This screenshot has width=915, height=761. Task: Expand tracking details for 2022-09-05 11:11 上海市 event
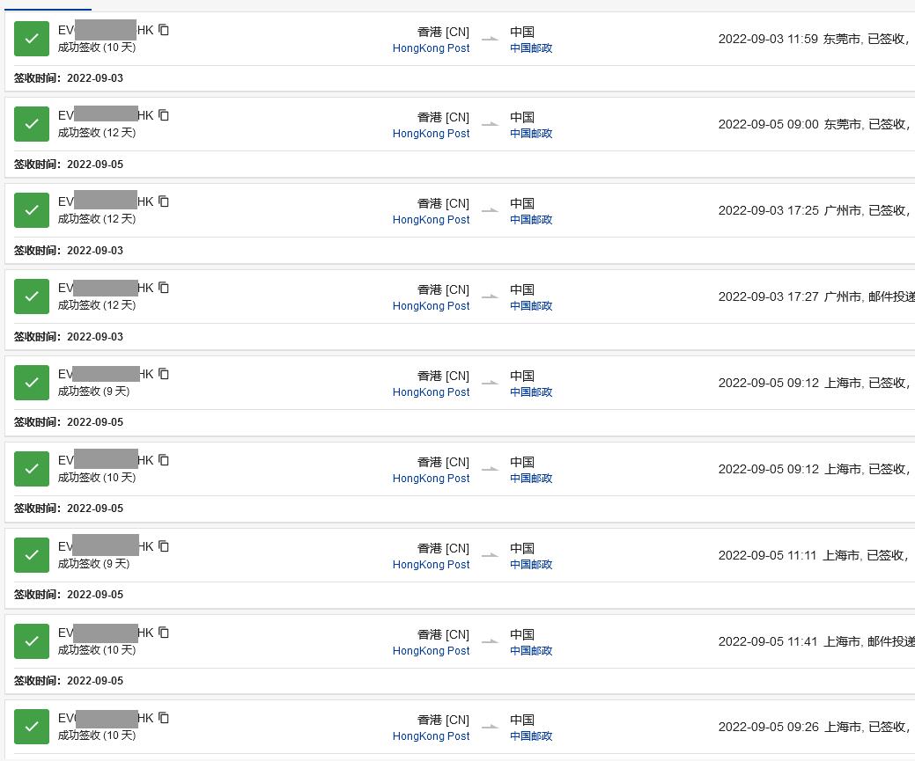tap(813, 556)
